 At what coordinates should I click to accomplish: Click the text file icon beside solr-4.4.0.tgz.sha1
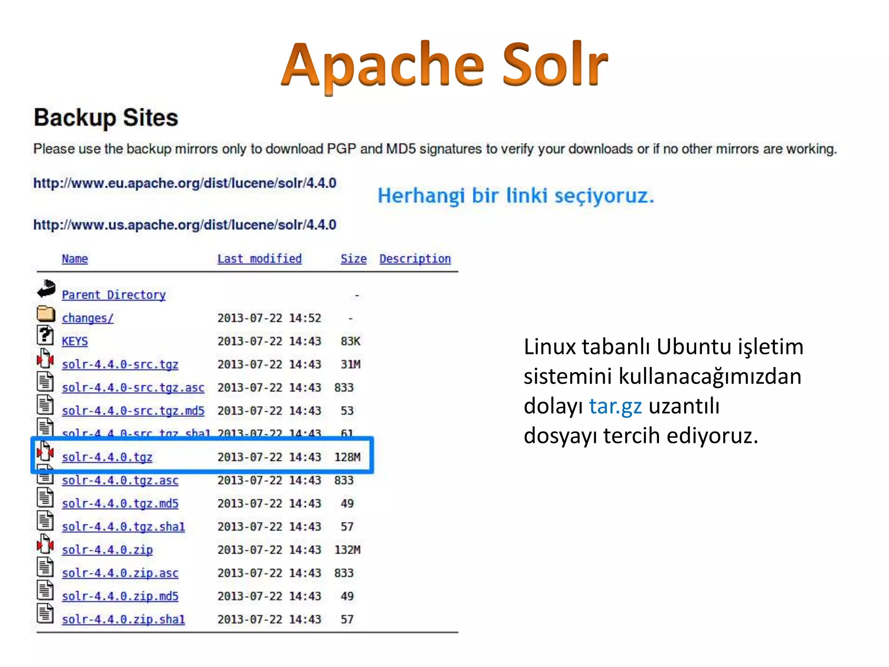click(x=45, y=521)
